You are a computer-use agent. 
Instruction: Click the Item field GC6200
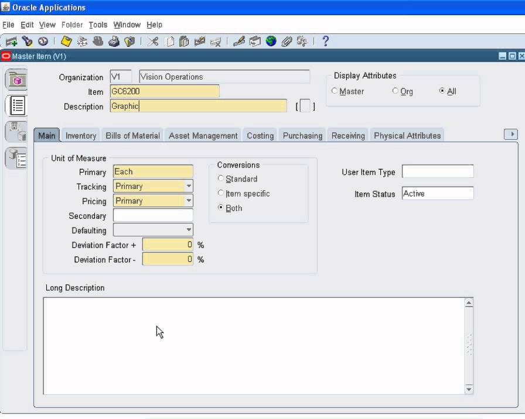click(165, 91)
